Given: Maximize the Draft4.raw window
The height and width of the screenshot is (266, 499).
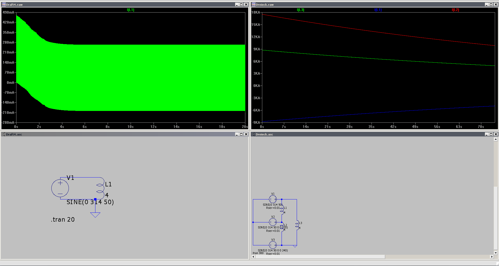Looking at the screenshot, I should [x=241, y=4].
